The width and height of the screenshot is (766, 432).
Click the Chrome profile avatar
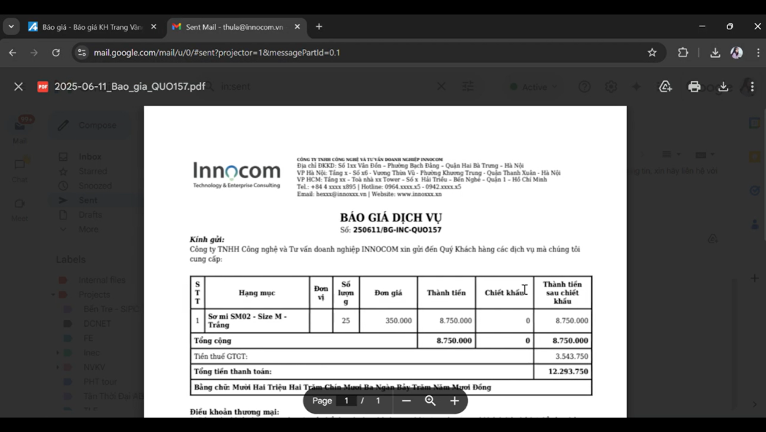736,52
